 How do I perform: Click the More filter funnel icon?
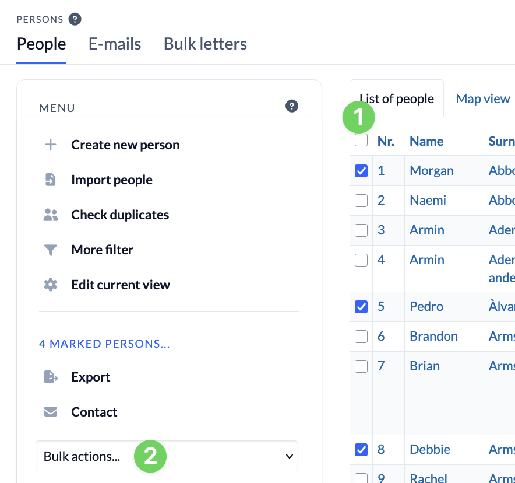point(51,250)
